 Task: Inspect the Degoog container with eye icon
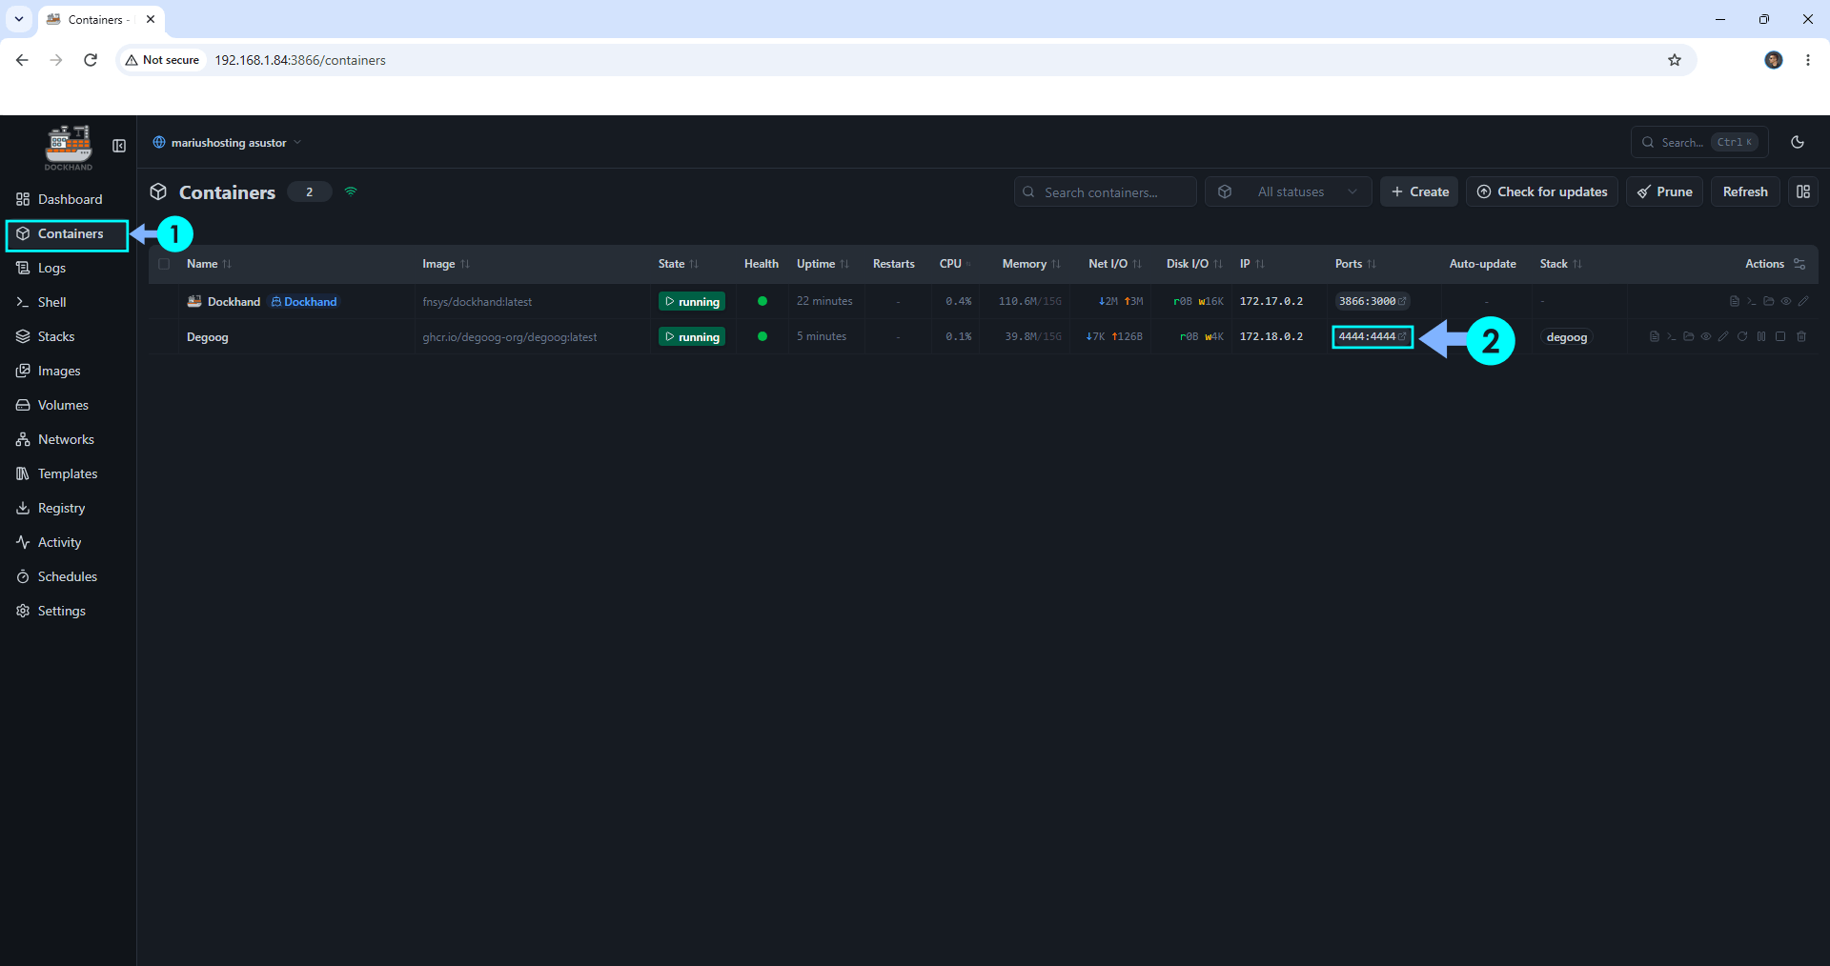click(x=1706, y=336)
